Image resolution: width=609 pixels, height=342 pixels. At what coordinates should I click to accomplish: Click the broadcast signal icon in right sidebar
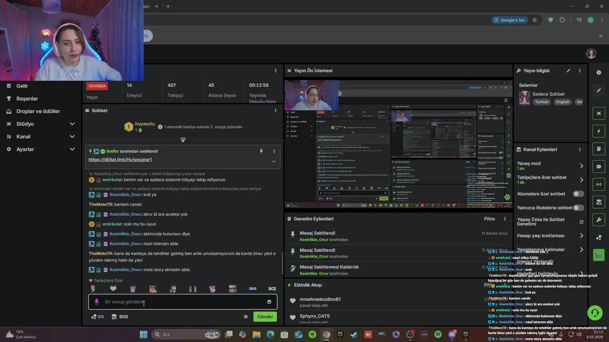click(x=599, y=184)
